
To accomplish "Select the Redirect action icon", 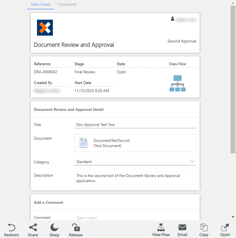I will (x=11, y=227).
